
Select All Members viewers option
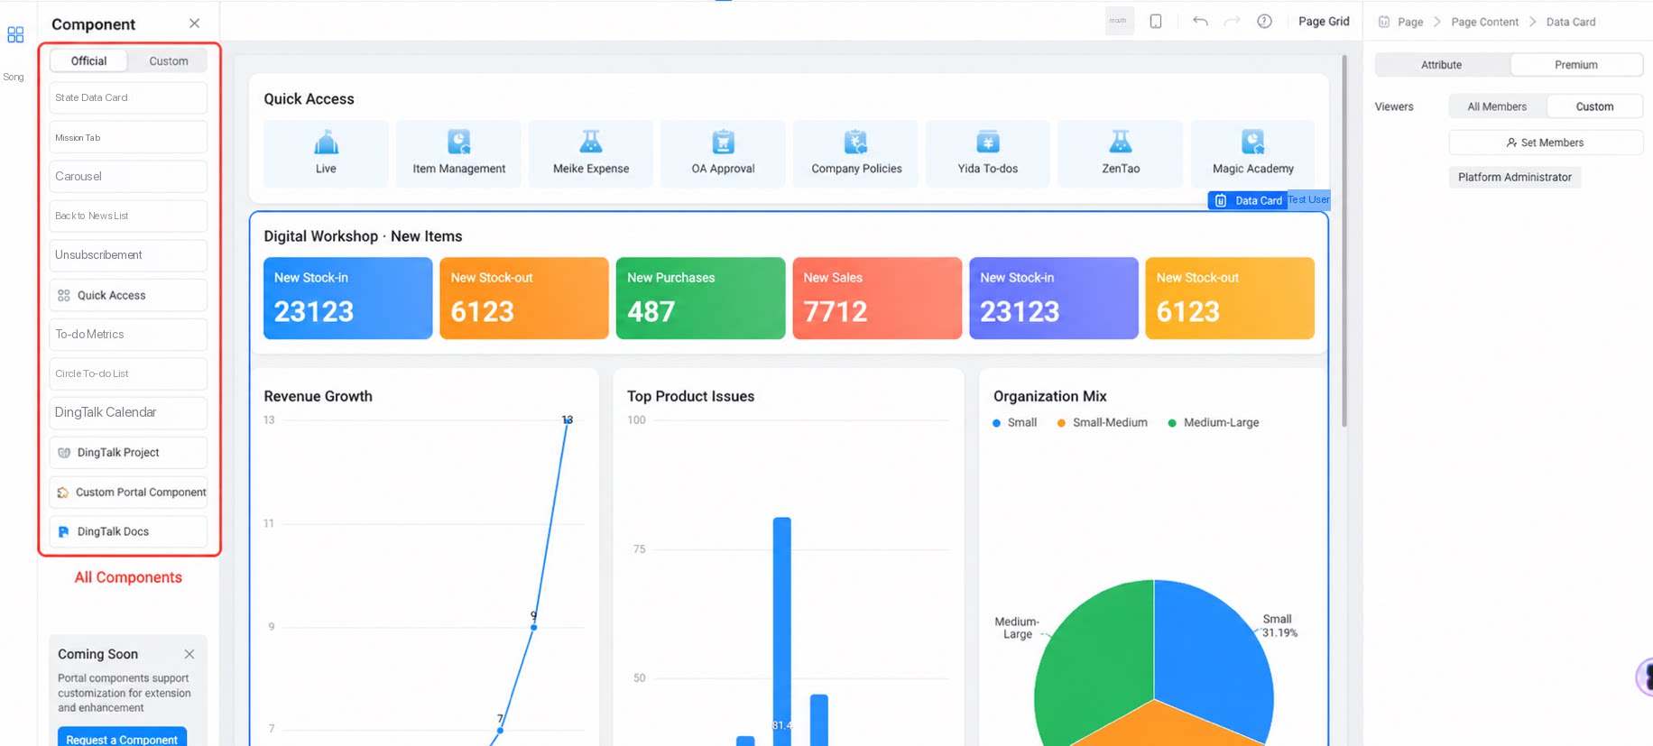click(1497, 106)
